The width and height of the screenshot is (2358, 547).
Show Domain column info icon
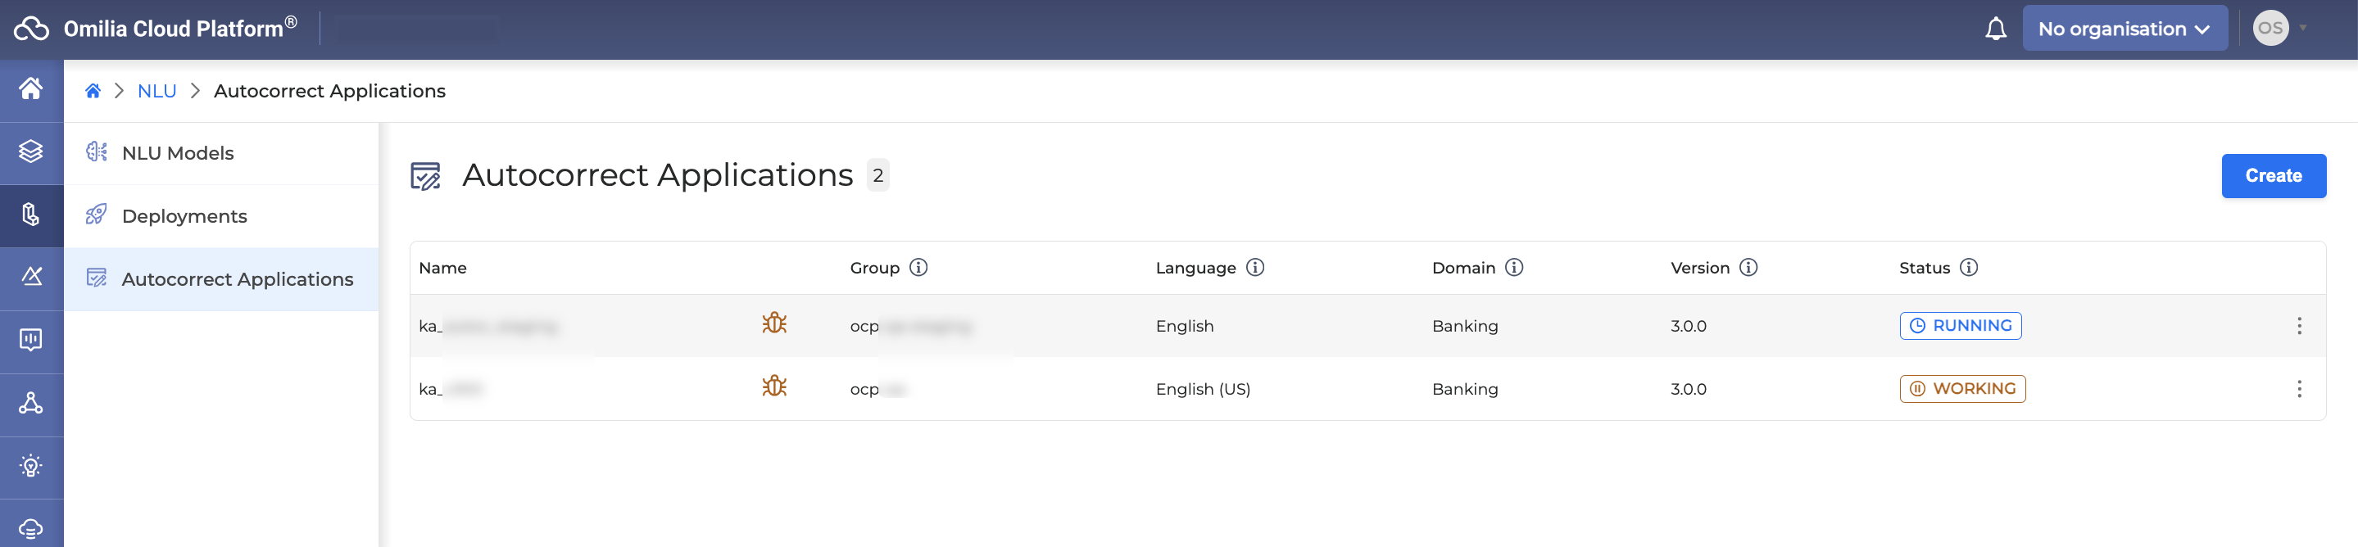tap(1514, 267)
